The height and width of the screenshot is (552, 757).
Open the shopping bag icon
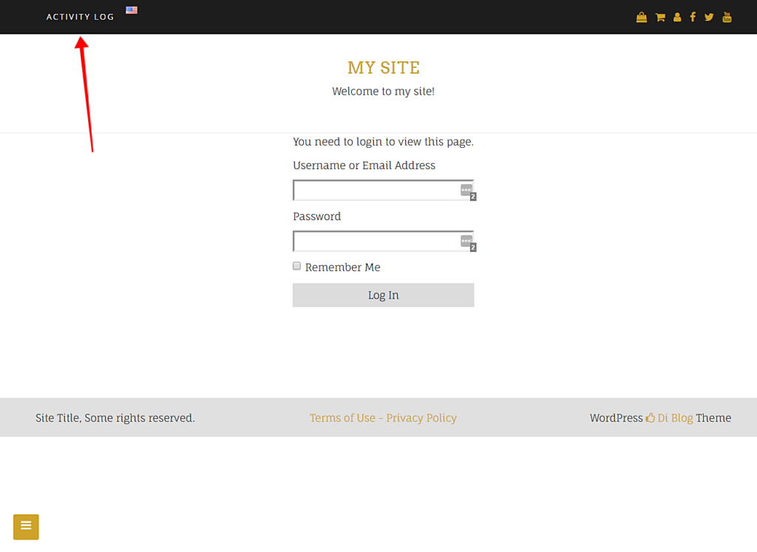click(642, 16)
